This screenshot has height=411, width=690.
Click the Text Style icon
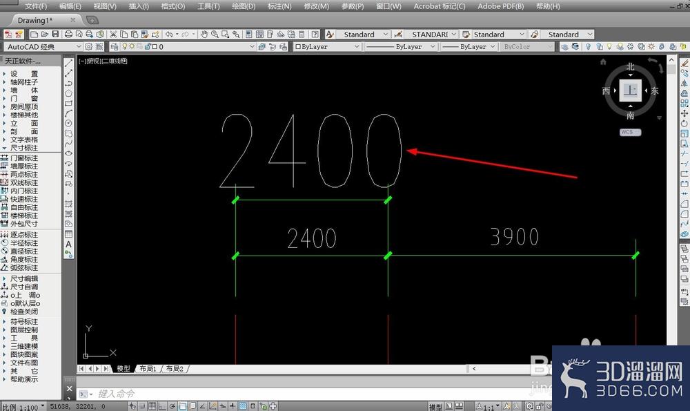tap(330, 35)
